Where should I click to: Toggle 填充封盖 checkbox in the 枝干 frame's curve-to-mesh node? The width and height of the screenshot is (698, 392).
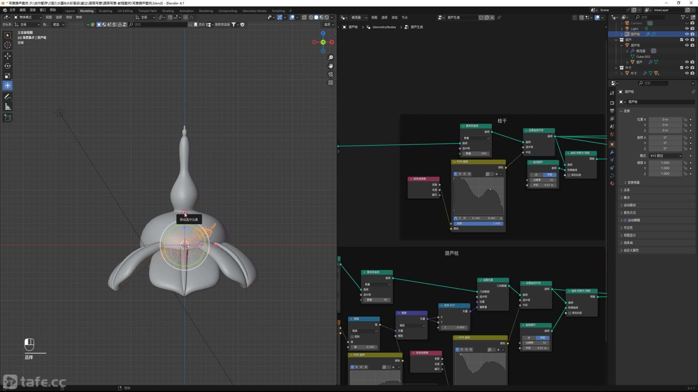569,175
